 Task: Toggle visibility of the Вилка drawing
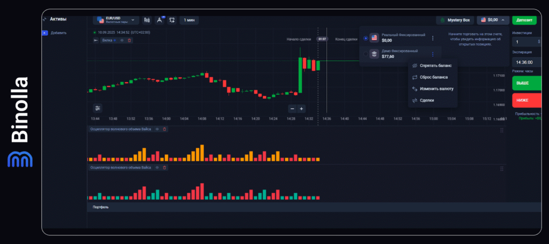pyautogui.click(x=122, y=40)
